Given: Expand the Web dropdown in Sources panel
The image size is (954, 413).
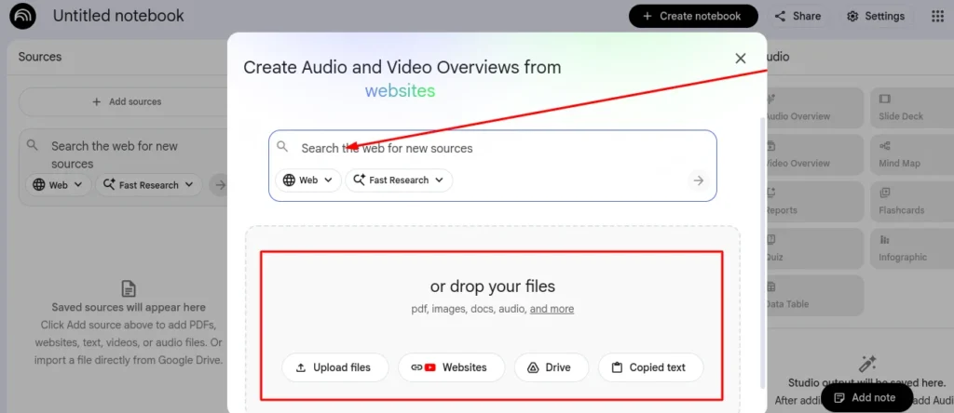Looking at the screenshot, I should [x=58, y=185].
